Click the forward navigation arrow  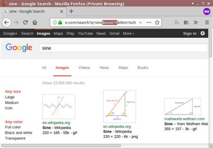click(x=16, y=22)
